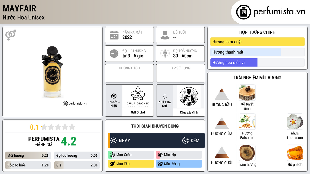Click the flower icon for Mùa Xuân
This screenshot has height=174, width=310.
click(112, 155)
